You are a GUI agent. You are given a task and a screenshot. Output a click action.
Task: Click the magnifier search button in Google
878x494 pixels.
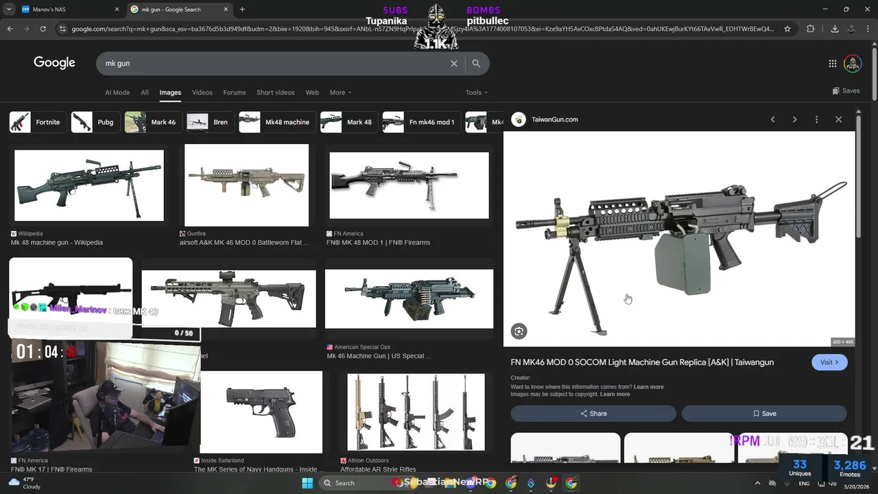[x=476, y=63]
